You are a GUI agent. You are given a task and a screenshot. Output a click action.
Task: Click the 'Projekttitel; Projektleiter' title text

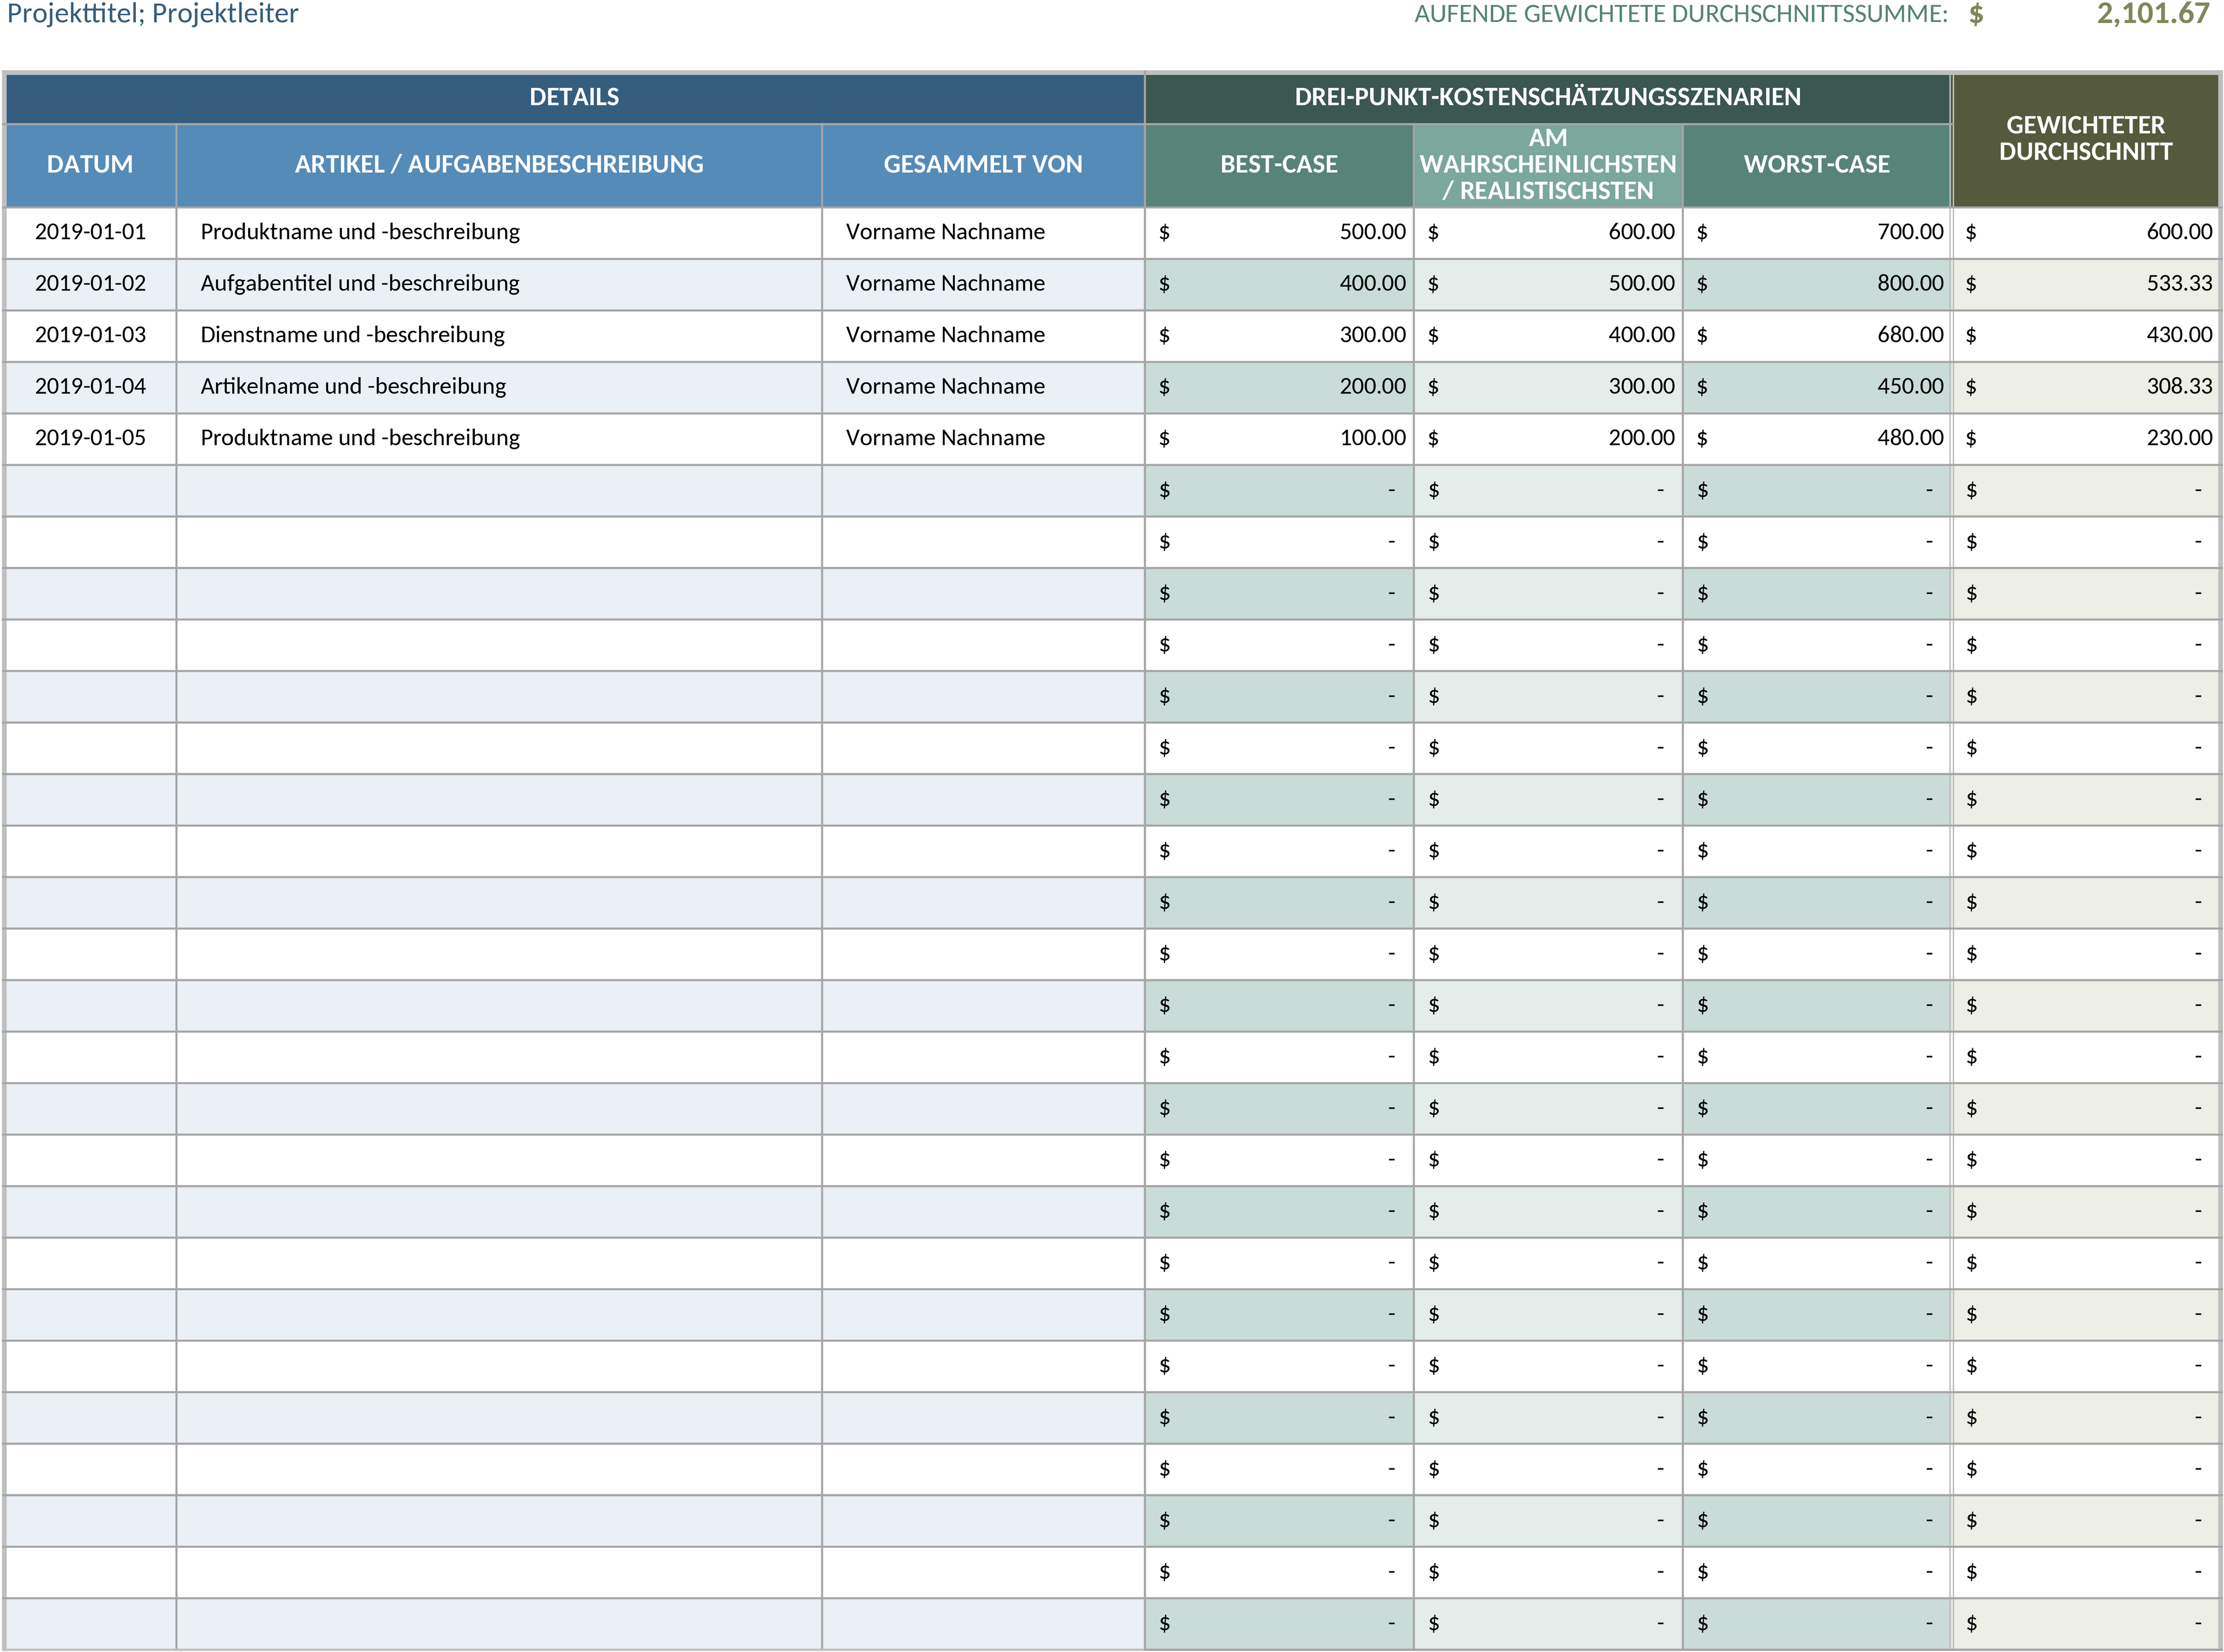click(152, 14)
